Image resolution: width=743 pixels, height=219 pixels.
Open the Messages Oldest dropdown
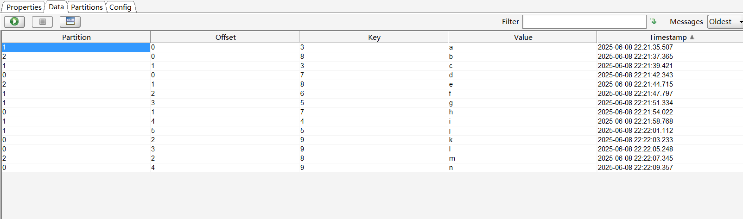[725, 22]
